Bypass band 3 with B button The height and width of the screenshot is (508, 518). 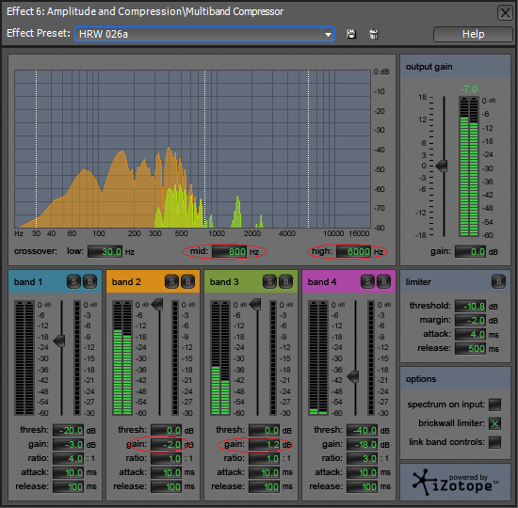tap(285, 281)
